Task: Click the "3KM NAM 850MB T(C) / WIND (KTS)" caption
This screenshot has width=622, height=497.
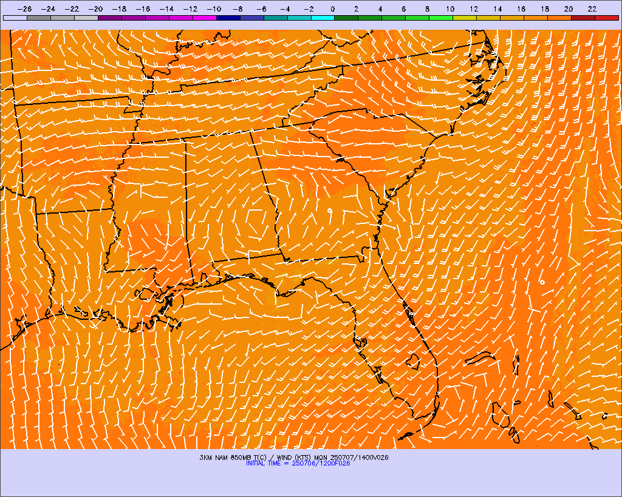Action: [256, 458]
